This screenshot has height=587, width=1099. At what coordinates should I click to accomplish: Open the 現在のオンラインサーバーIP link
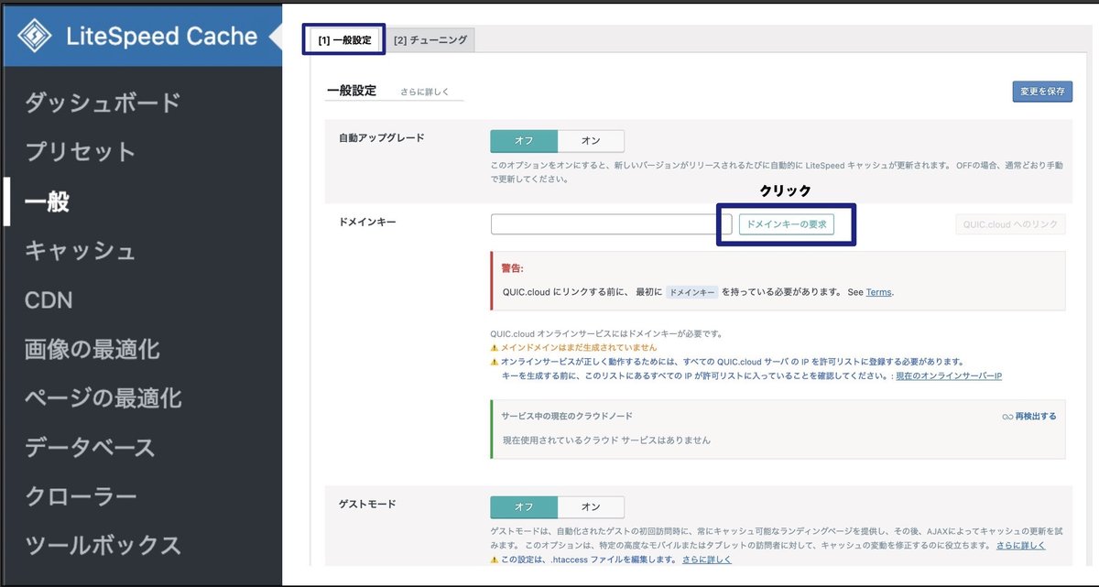click(x=949, y=376)
